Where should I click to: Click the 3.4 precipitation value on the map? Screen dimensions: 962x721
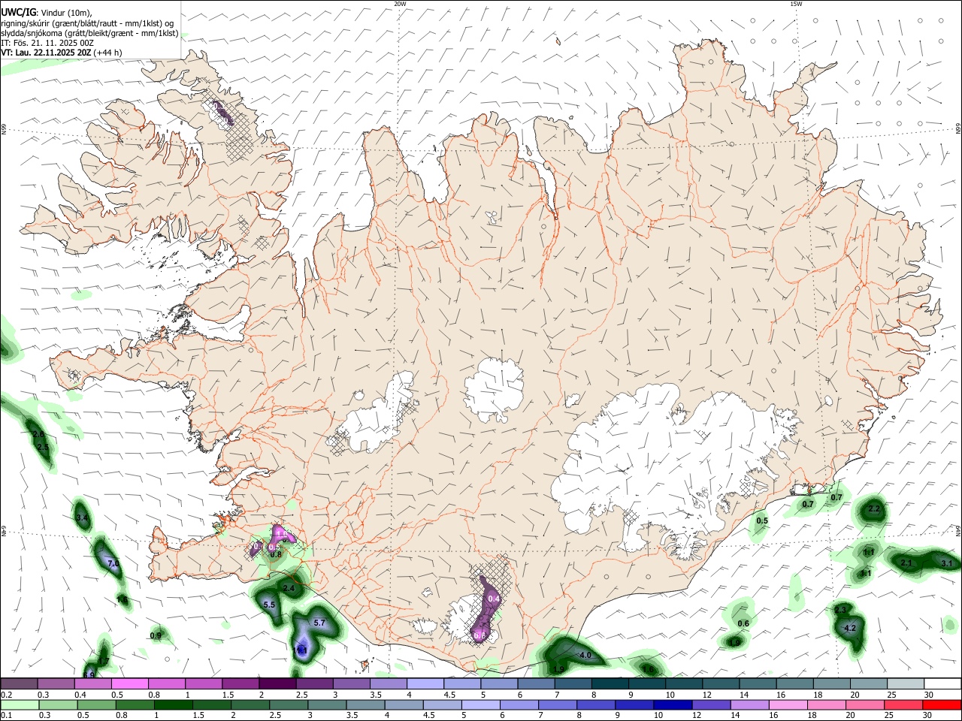click(82, 518)
